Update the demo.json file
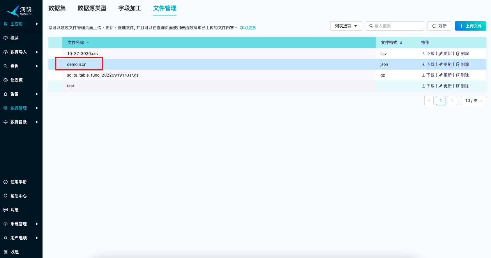Viewport: 491px width, 258px height. 445,64
